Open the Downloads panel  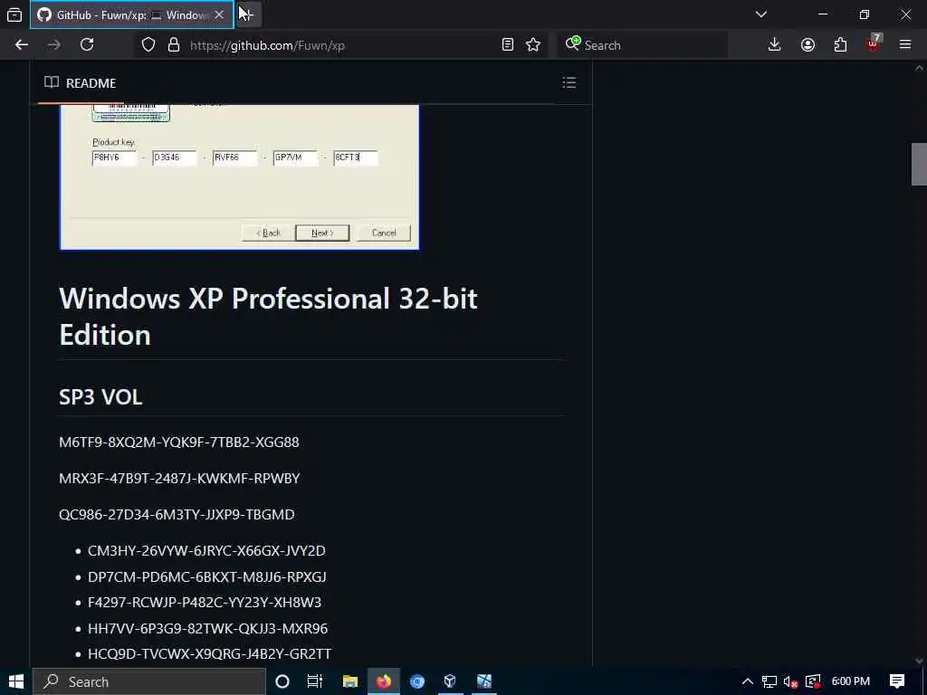[775, 45]
